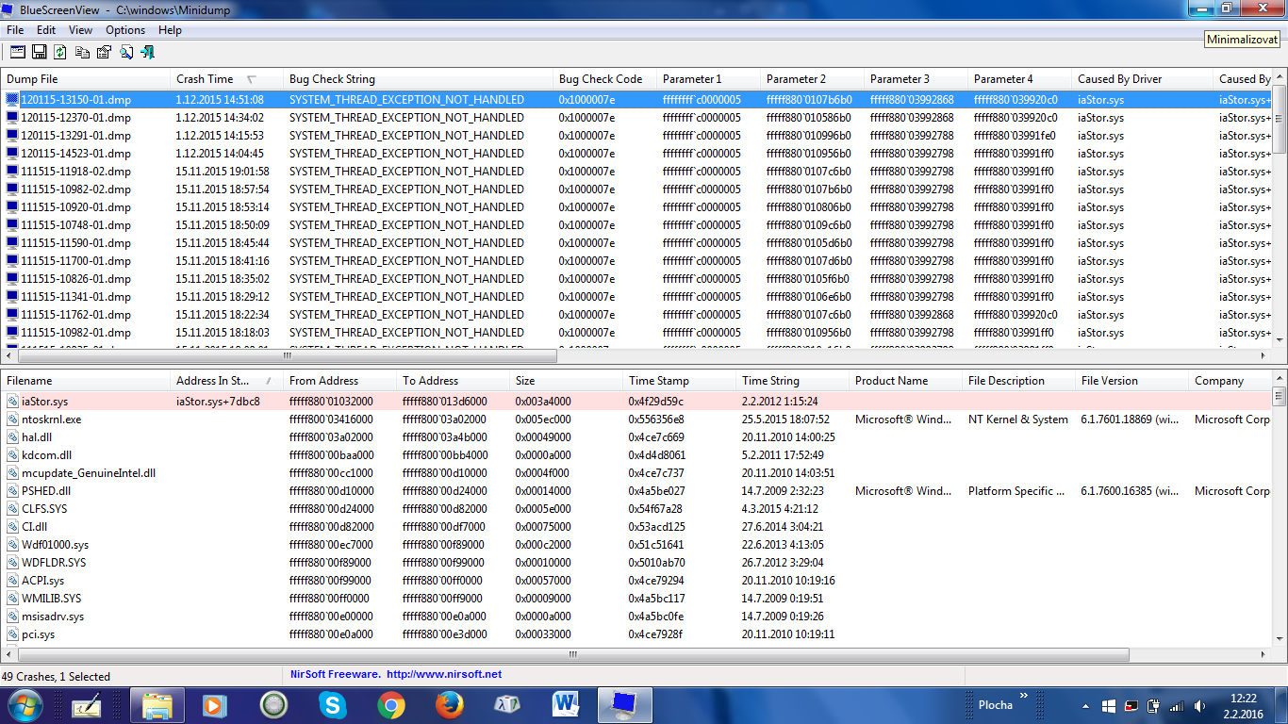The image size is (1288, 724).
Task: Click the Parameter 1 column header
Action: pos(709,79)
